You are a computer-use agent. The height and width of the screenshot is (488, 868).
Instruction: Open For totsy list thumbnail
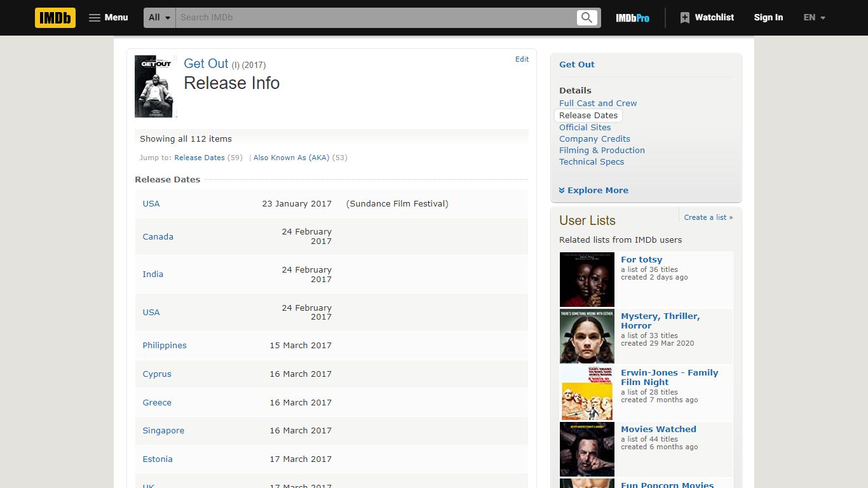pyautogui.click(x=587, y=280)
